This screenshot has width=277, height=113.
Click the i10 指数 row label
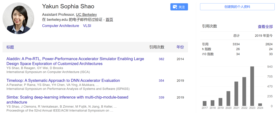point(208,54)
